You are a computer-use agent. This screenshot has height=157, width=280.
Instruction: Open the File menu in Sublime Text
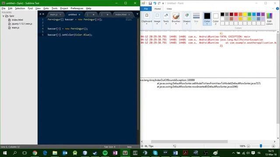pos(3,8)
